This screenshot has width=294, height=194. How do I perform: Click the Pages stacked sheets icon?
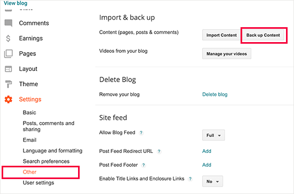pos(9,54)
